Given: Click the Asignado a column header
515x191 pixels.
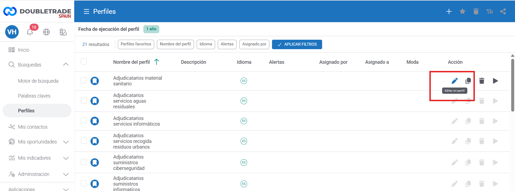Looking at the screenshot, I should coord(377,62).
